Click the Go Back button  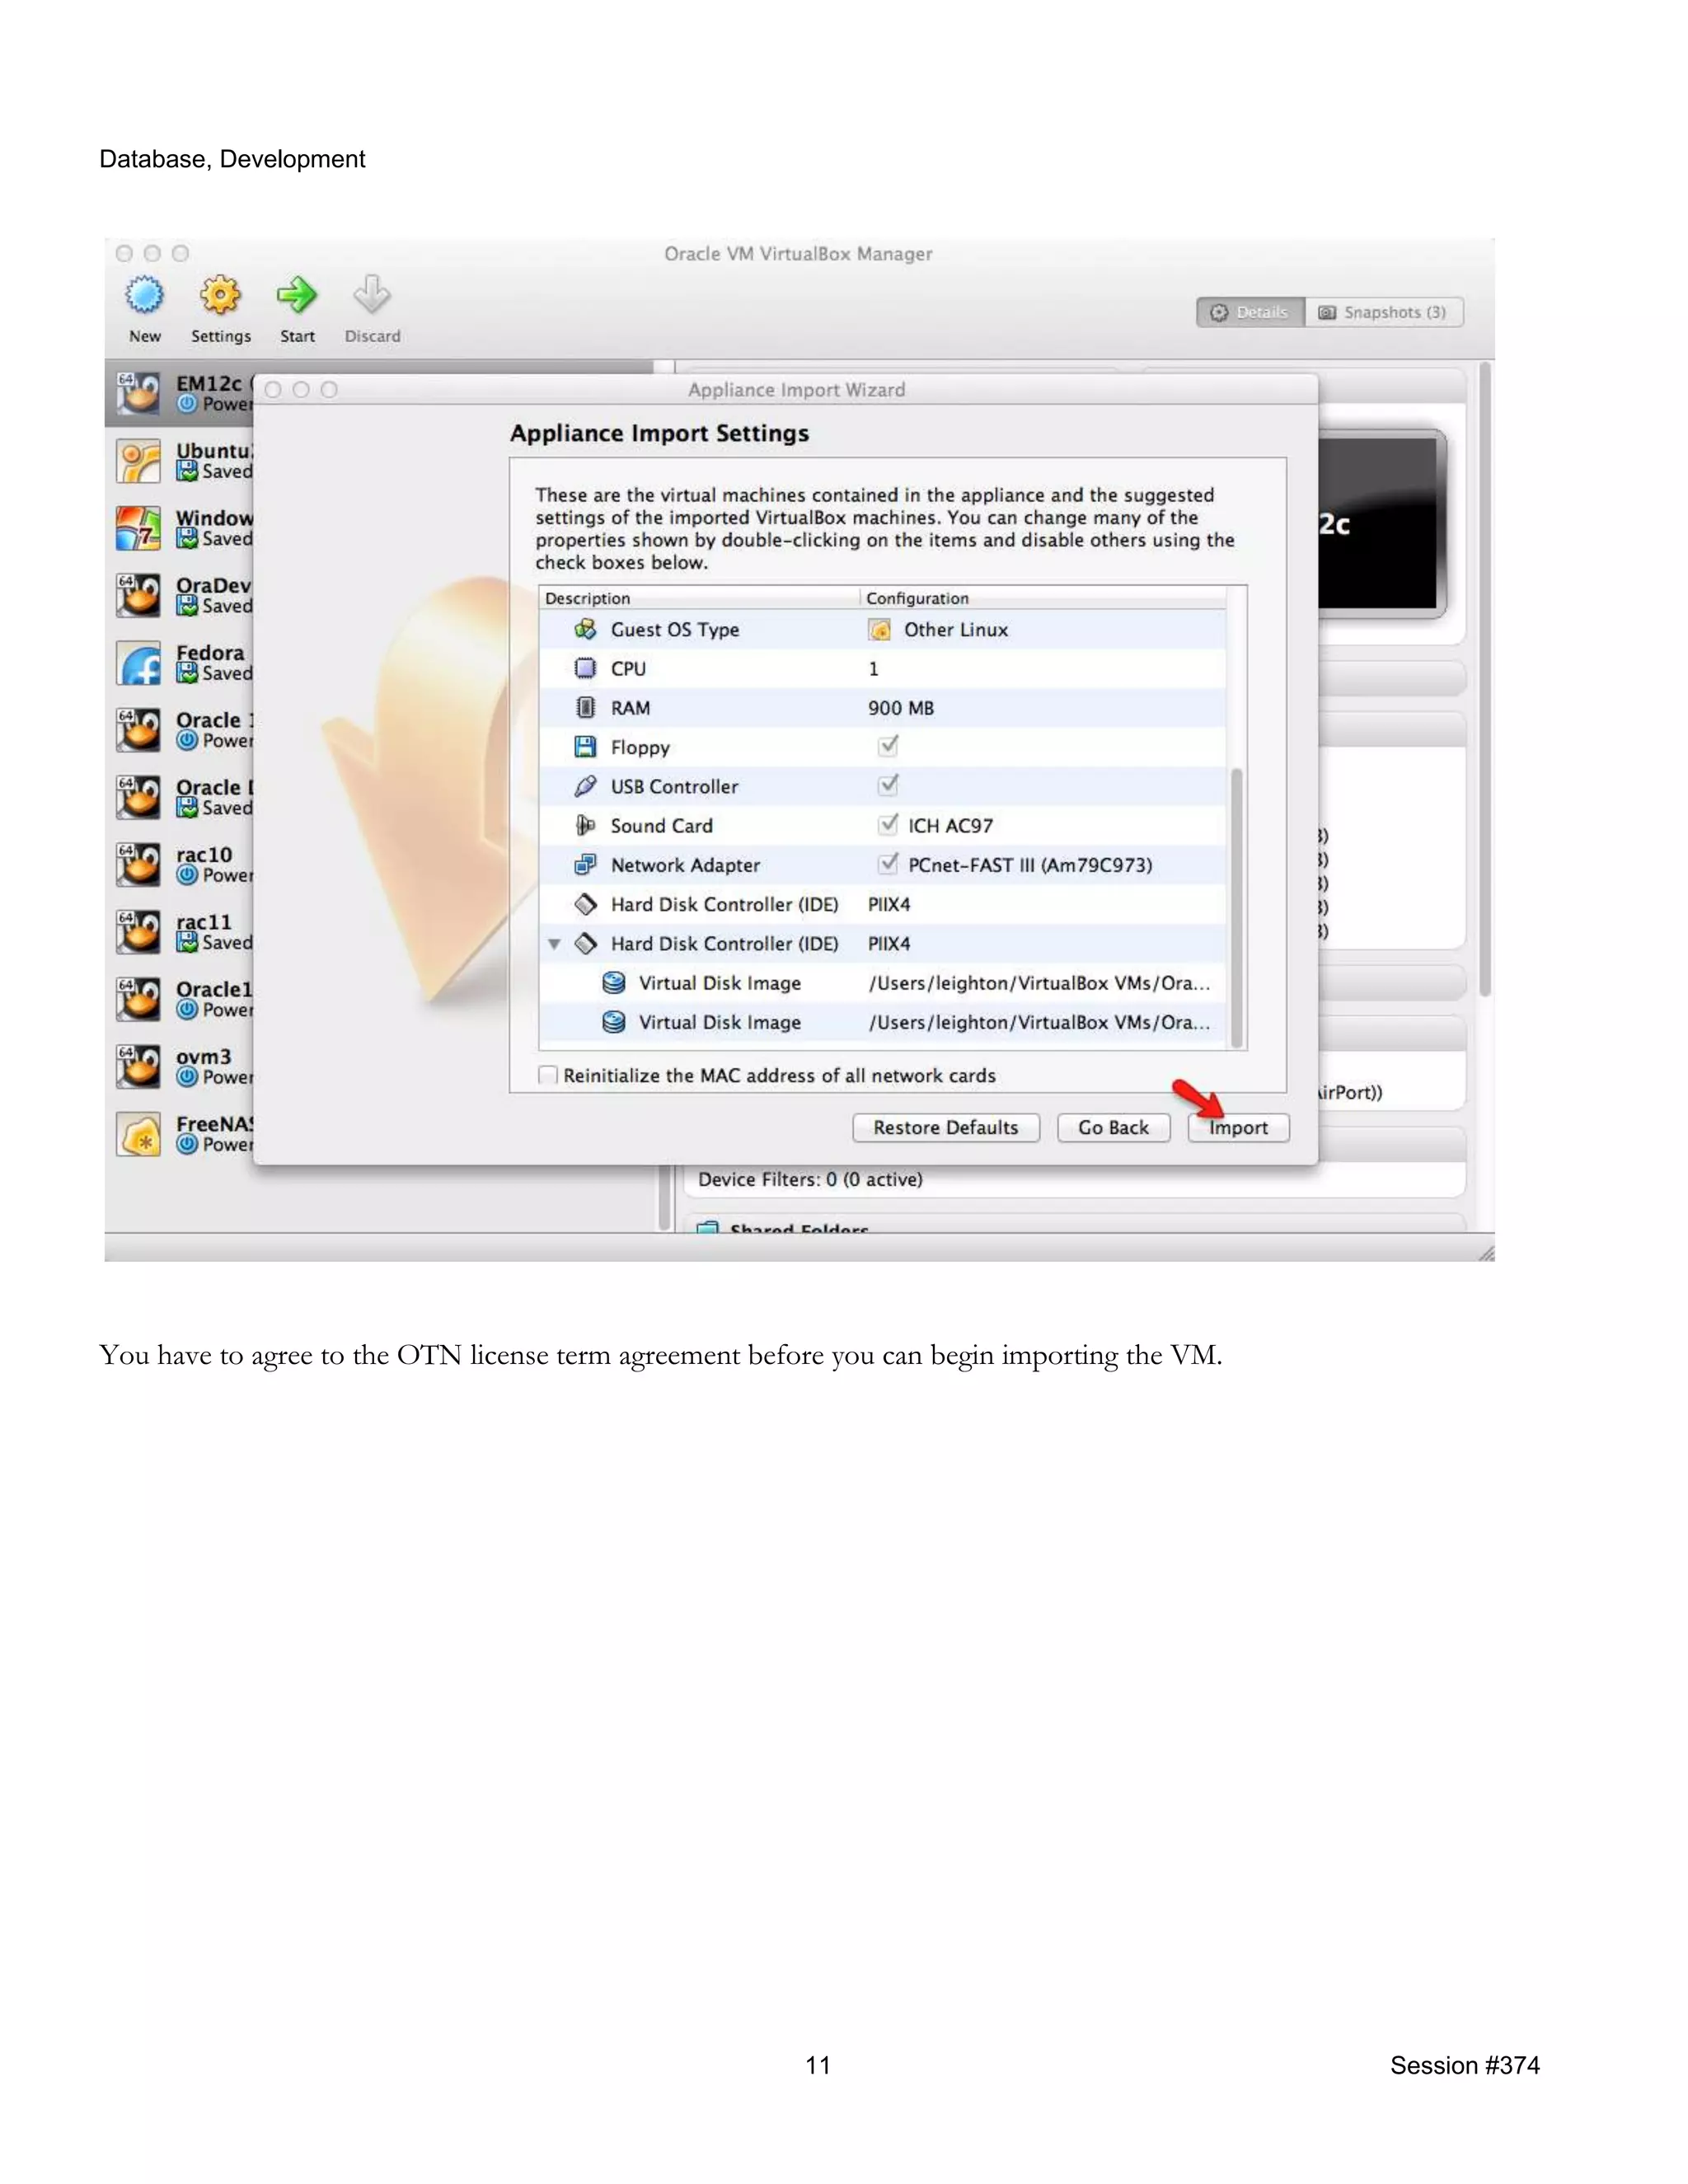(x=1113, y=1127)
